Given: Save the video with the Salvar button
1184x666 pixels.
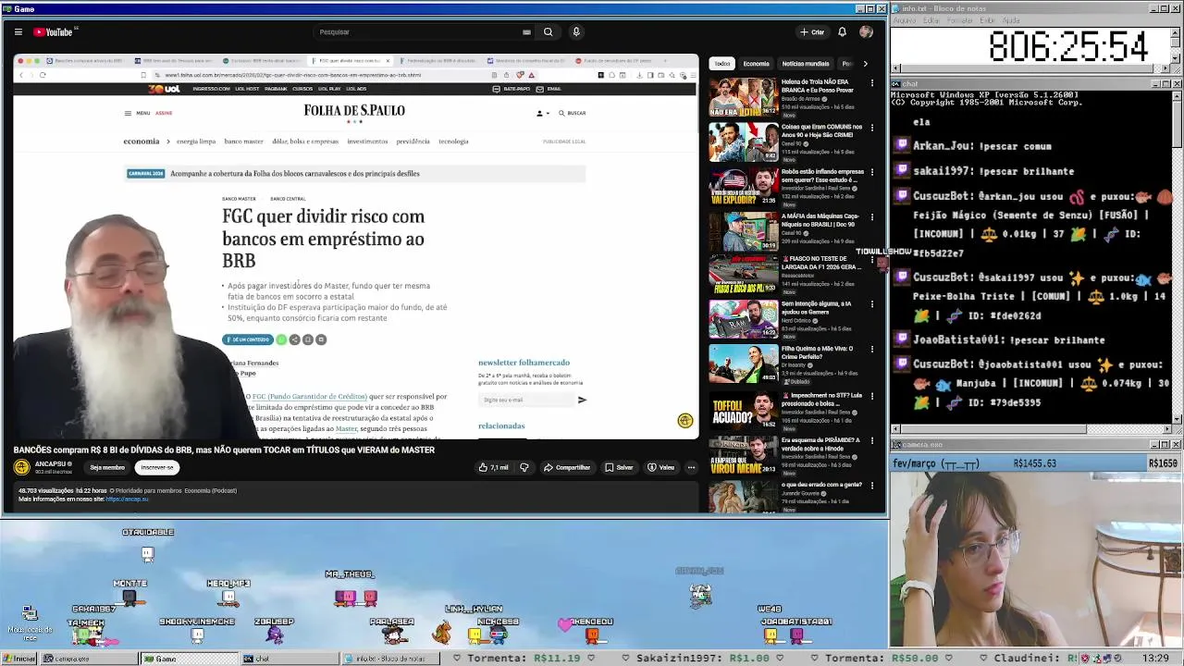Looking at the screenshot, I should click(619, 467).
